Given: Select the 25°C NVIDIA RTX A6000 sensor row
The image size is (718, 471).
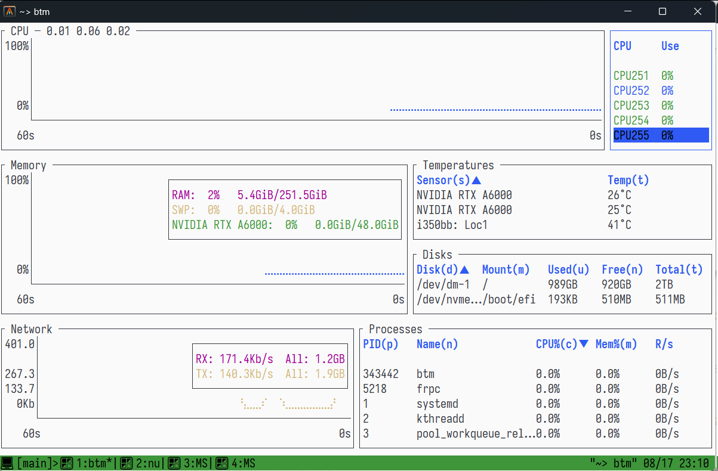Looking at the screenshot, I should click(x=563, y=210).
